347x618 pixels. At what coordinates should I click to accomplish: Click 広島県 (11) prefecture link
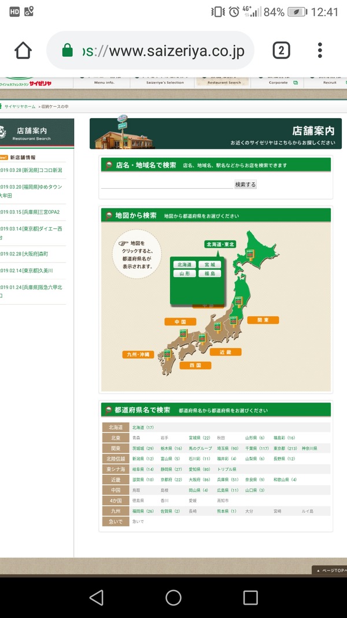point(228,491)
